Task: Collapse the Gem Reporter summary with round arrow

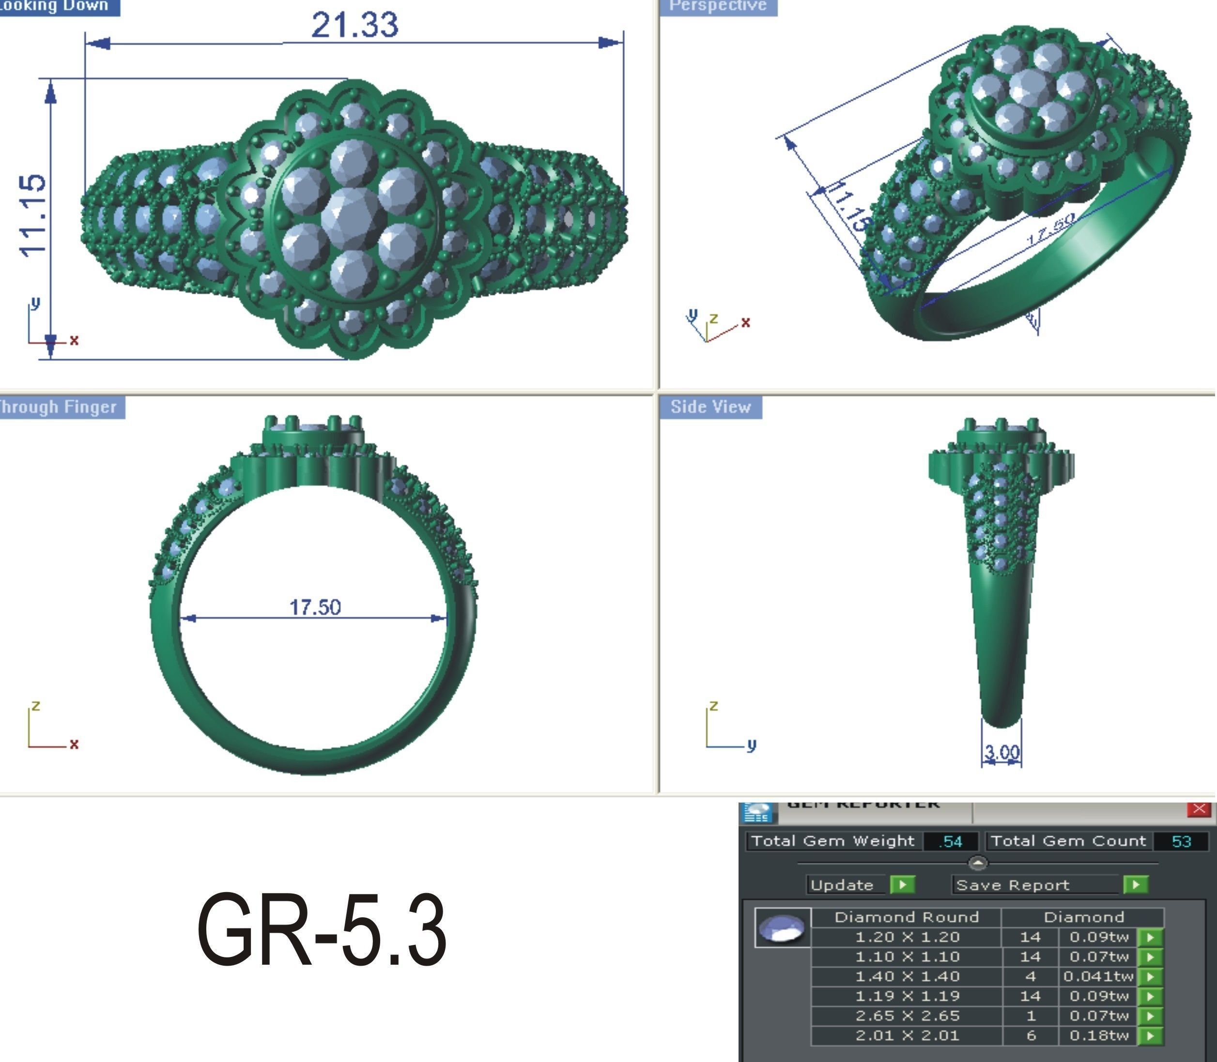Action: tap(977, 863)
